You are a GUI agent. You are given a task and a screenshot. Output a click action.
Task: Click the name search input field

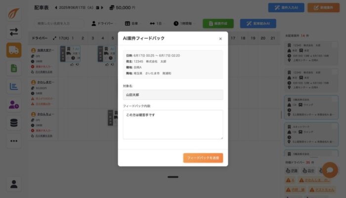pos(60,23)
